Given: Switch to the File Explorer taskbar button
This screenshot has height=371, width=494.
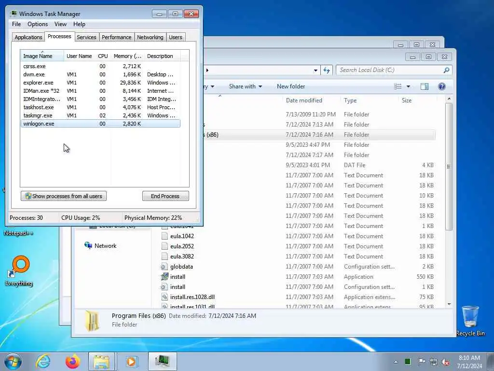Looking at the screenshot, I should pyautogui.click(x=101, y=361).
